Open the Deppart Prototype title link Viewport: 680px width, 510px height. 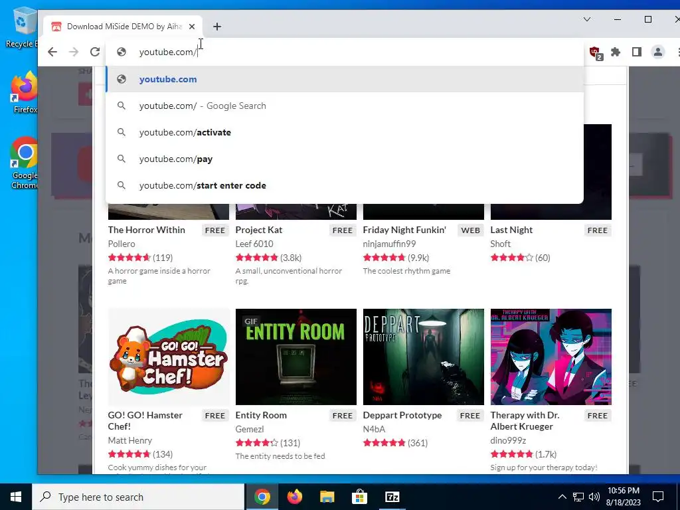click(x=402, y=415)
